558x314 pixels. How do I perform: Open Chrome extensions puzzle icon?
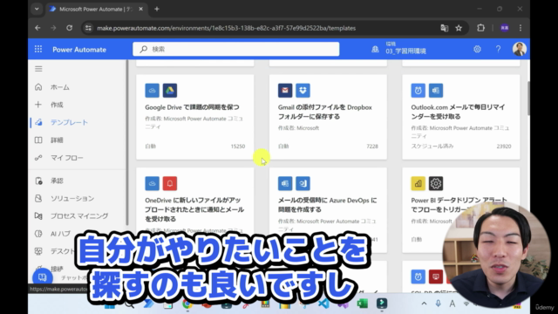(x=480, y=28)
